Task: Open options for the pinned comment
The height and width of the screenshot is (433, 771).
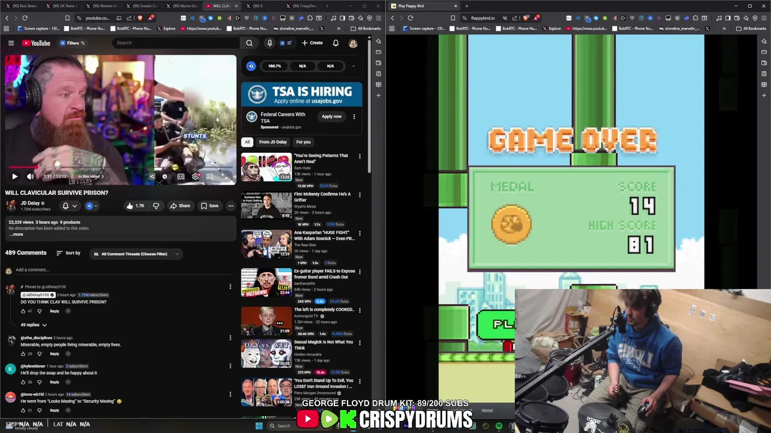Action: [x=230, y=287]
